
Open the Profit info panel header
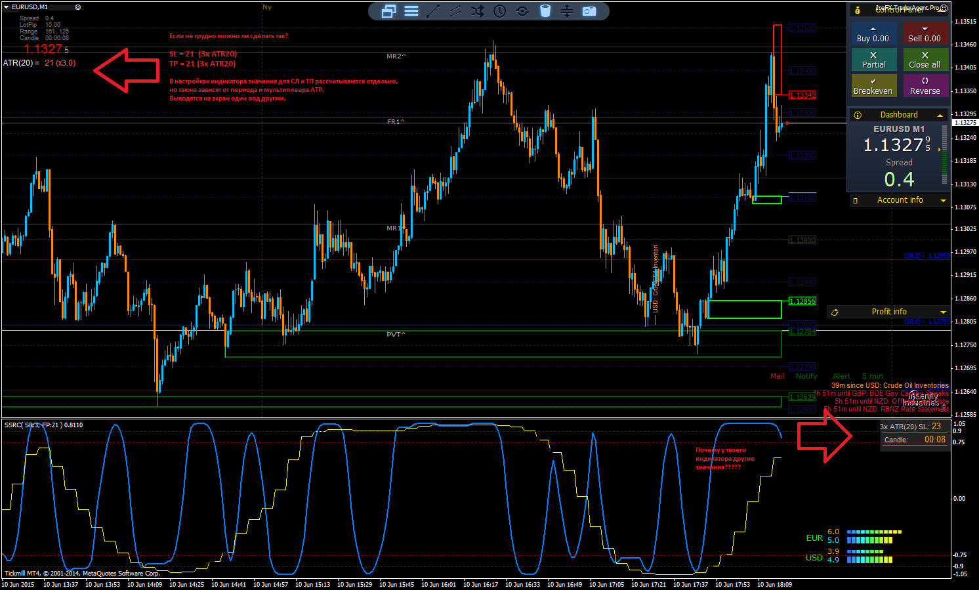889,312
